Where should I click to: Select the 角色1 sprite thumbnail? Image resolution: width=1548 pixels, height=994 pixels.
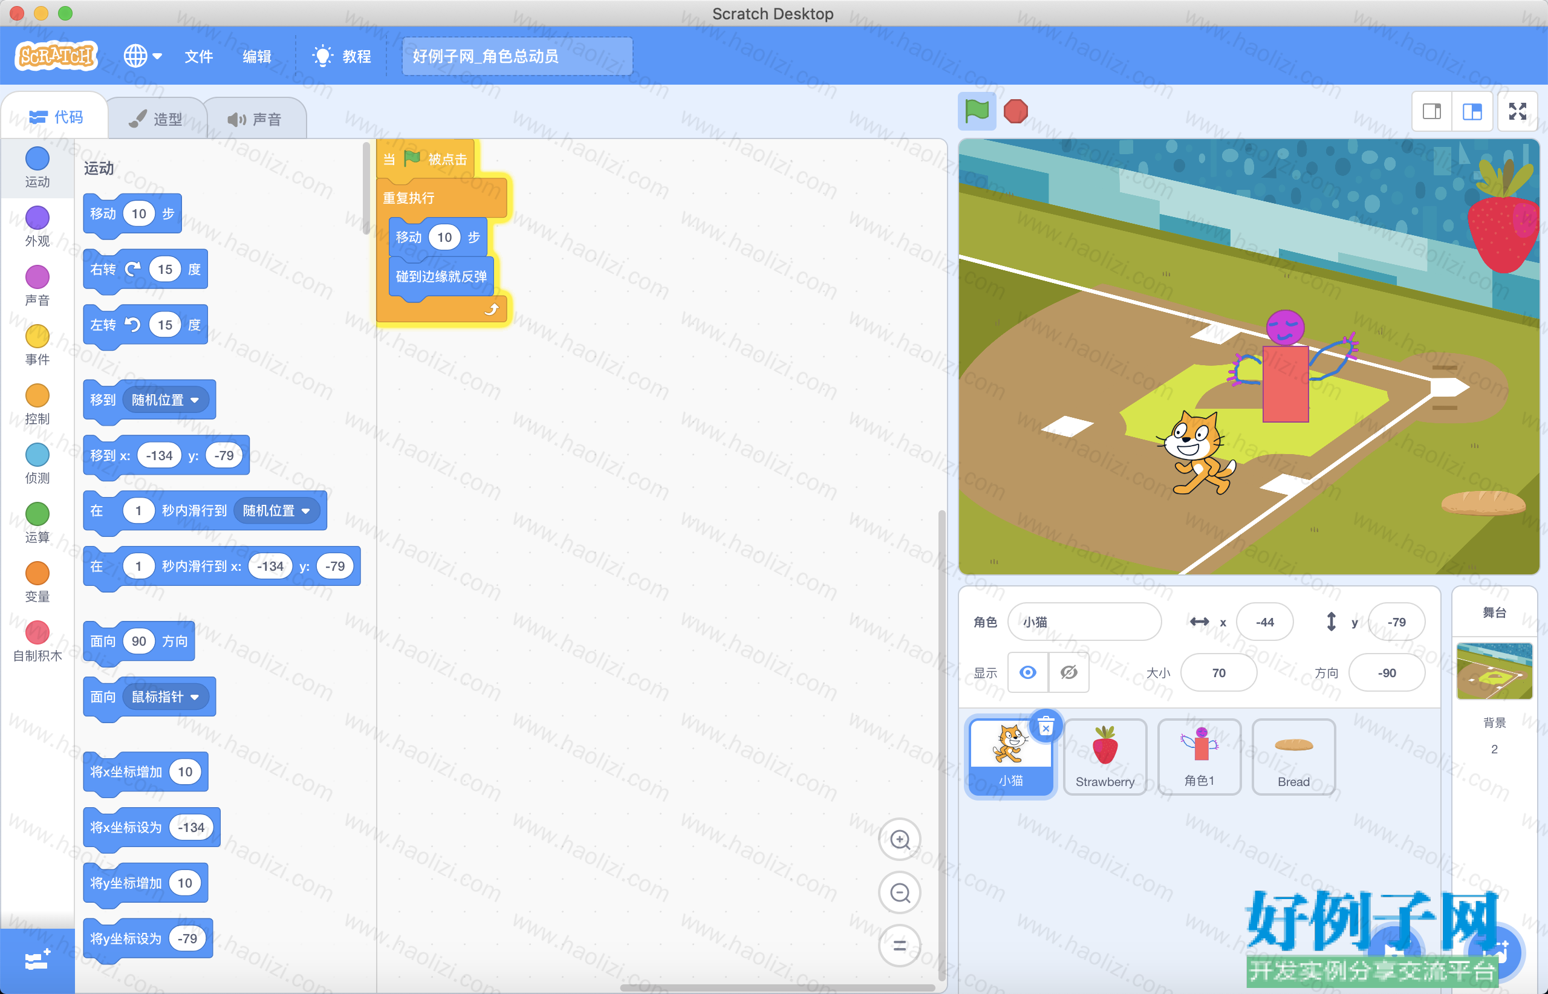click(x=1198, y=757)
